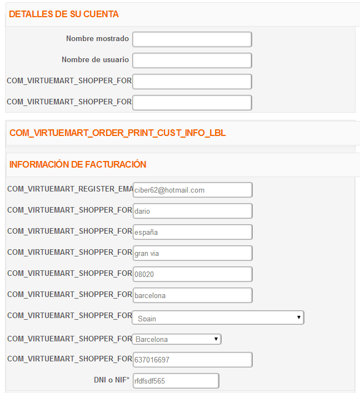Select the city field with barcelona
Viewport: 360px width, 393px height.
pyautogui.click(x=192, y=295)
